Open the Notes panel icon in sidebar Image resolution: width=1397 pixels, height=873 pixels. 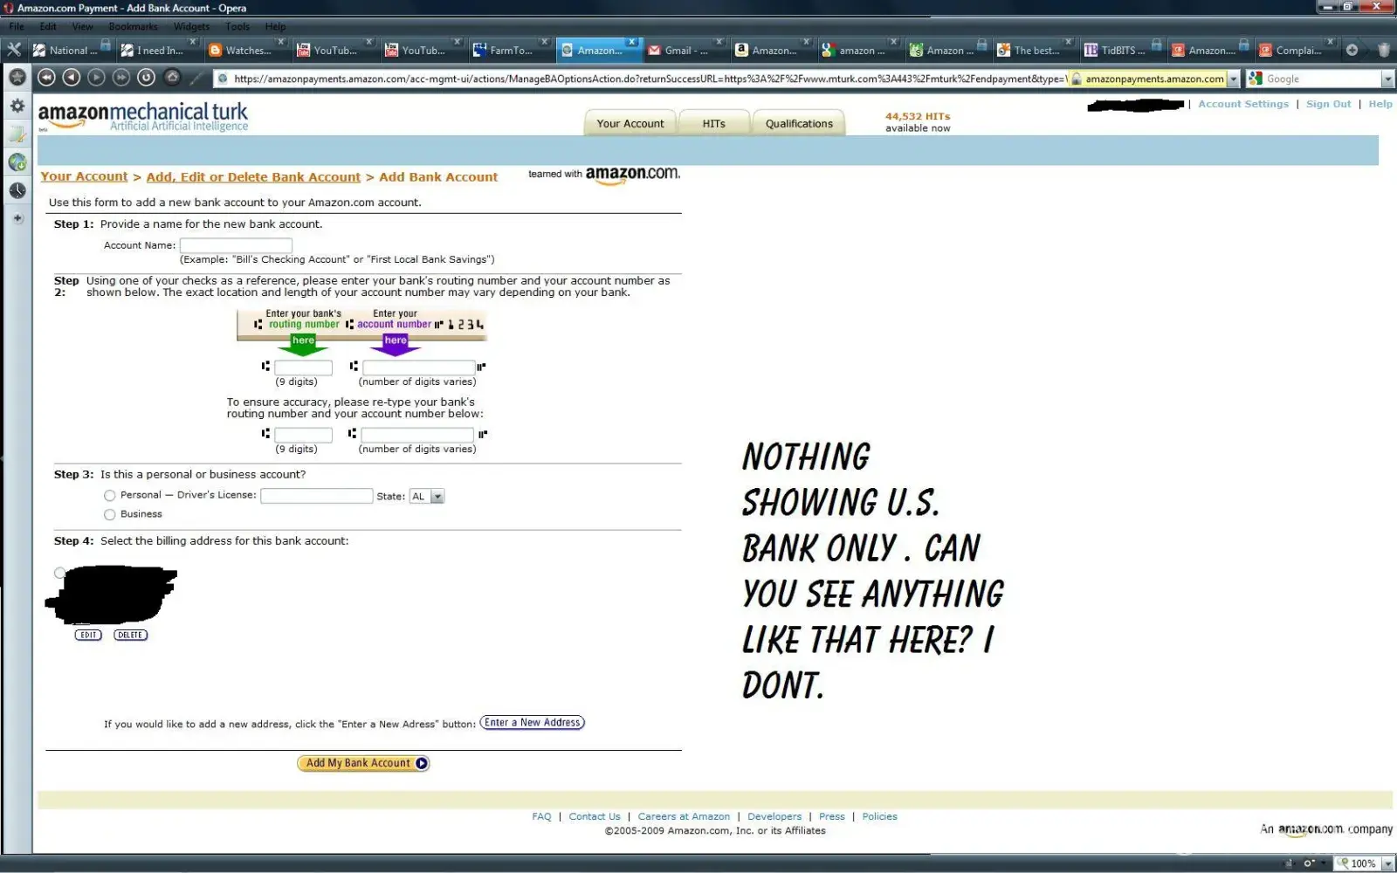[17, 134]
